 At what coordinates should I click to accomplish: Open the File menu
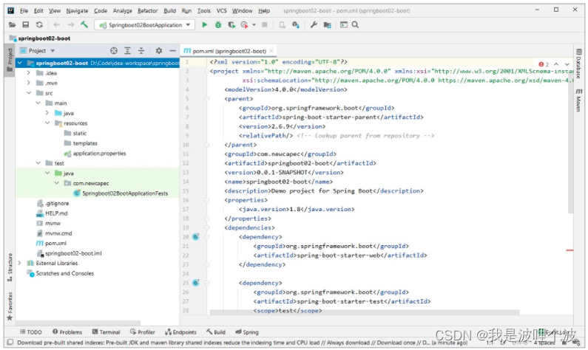pyautogui.click(x=24, y=10)
